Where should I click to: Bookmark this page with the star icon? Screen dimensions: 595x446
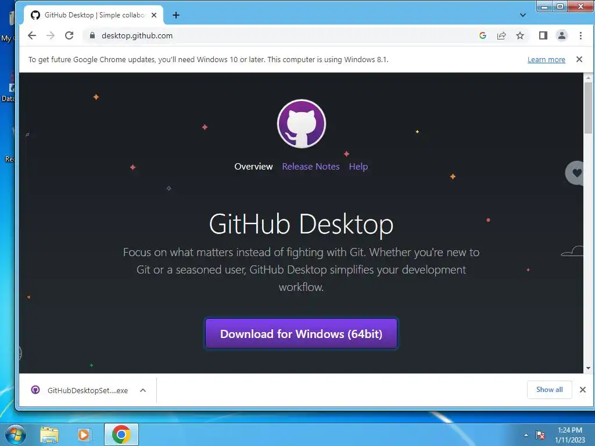[520, 35]
